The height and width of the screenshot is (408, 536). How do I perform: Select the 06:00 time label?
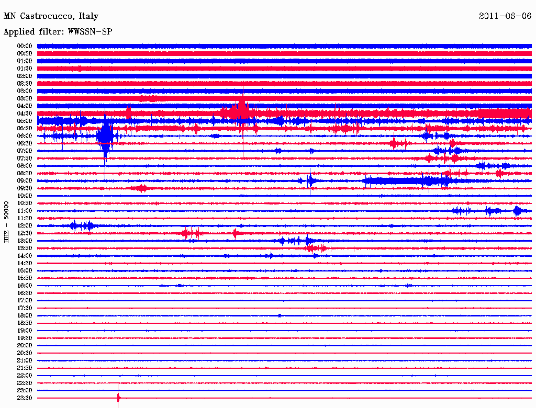(x=25, y=135)
